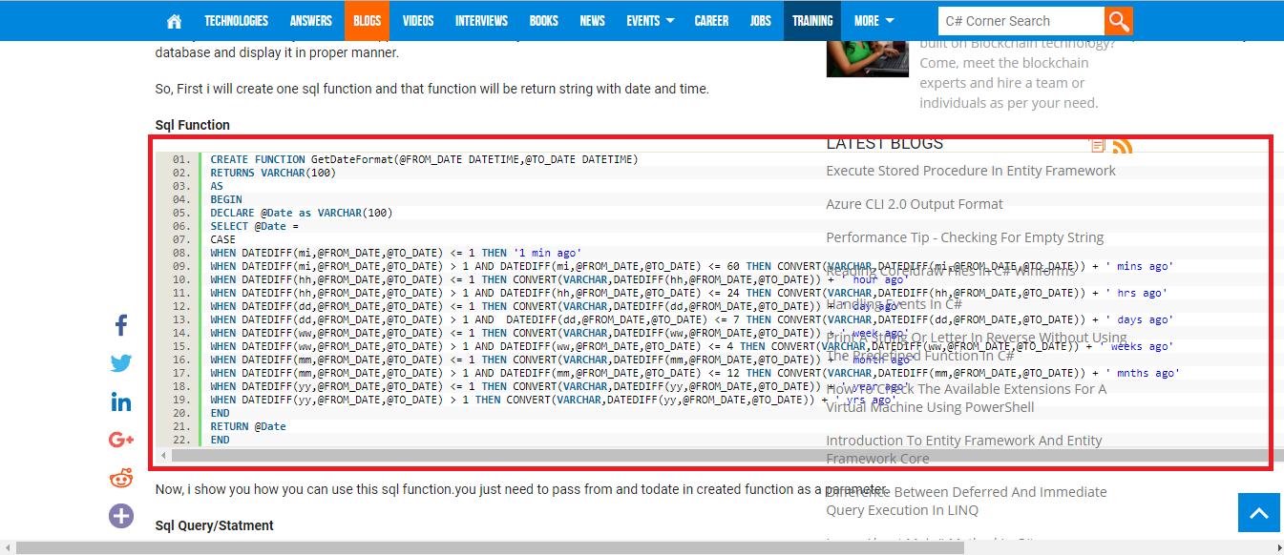The image size is (1284, 555).
Task: Go to the News section
Action: coord(592,21)
